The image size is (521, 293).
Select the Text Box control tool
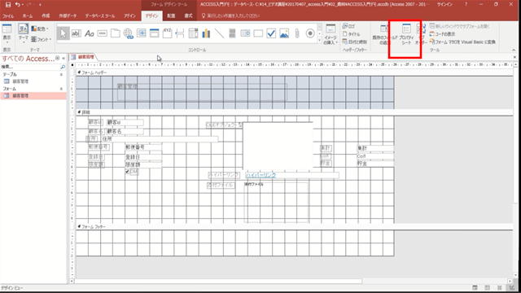tap(76, 33)
